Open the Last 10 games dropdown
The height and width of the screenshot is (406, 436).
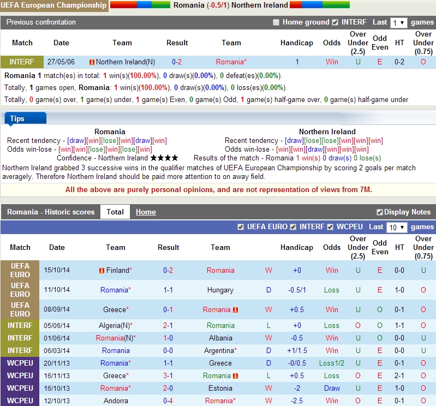396,227
